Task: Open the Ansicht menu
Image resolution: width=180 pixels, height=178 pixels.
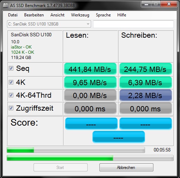Action: [x=57, y=15]
